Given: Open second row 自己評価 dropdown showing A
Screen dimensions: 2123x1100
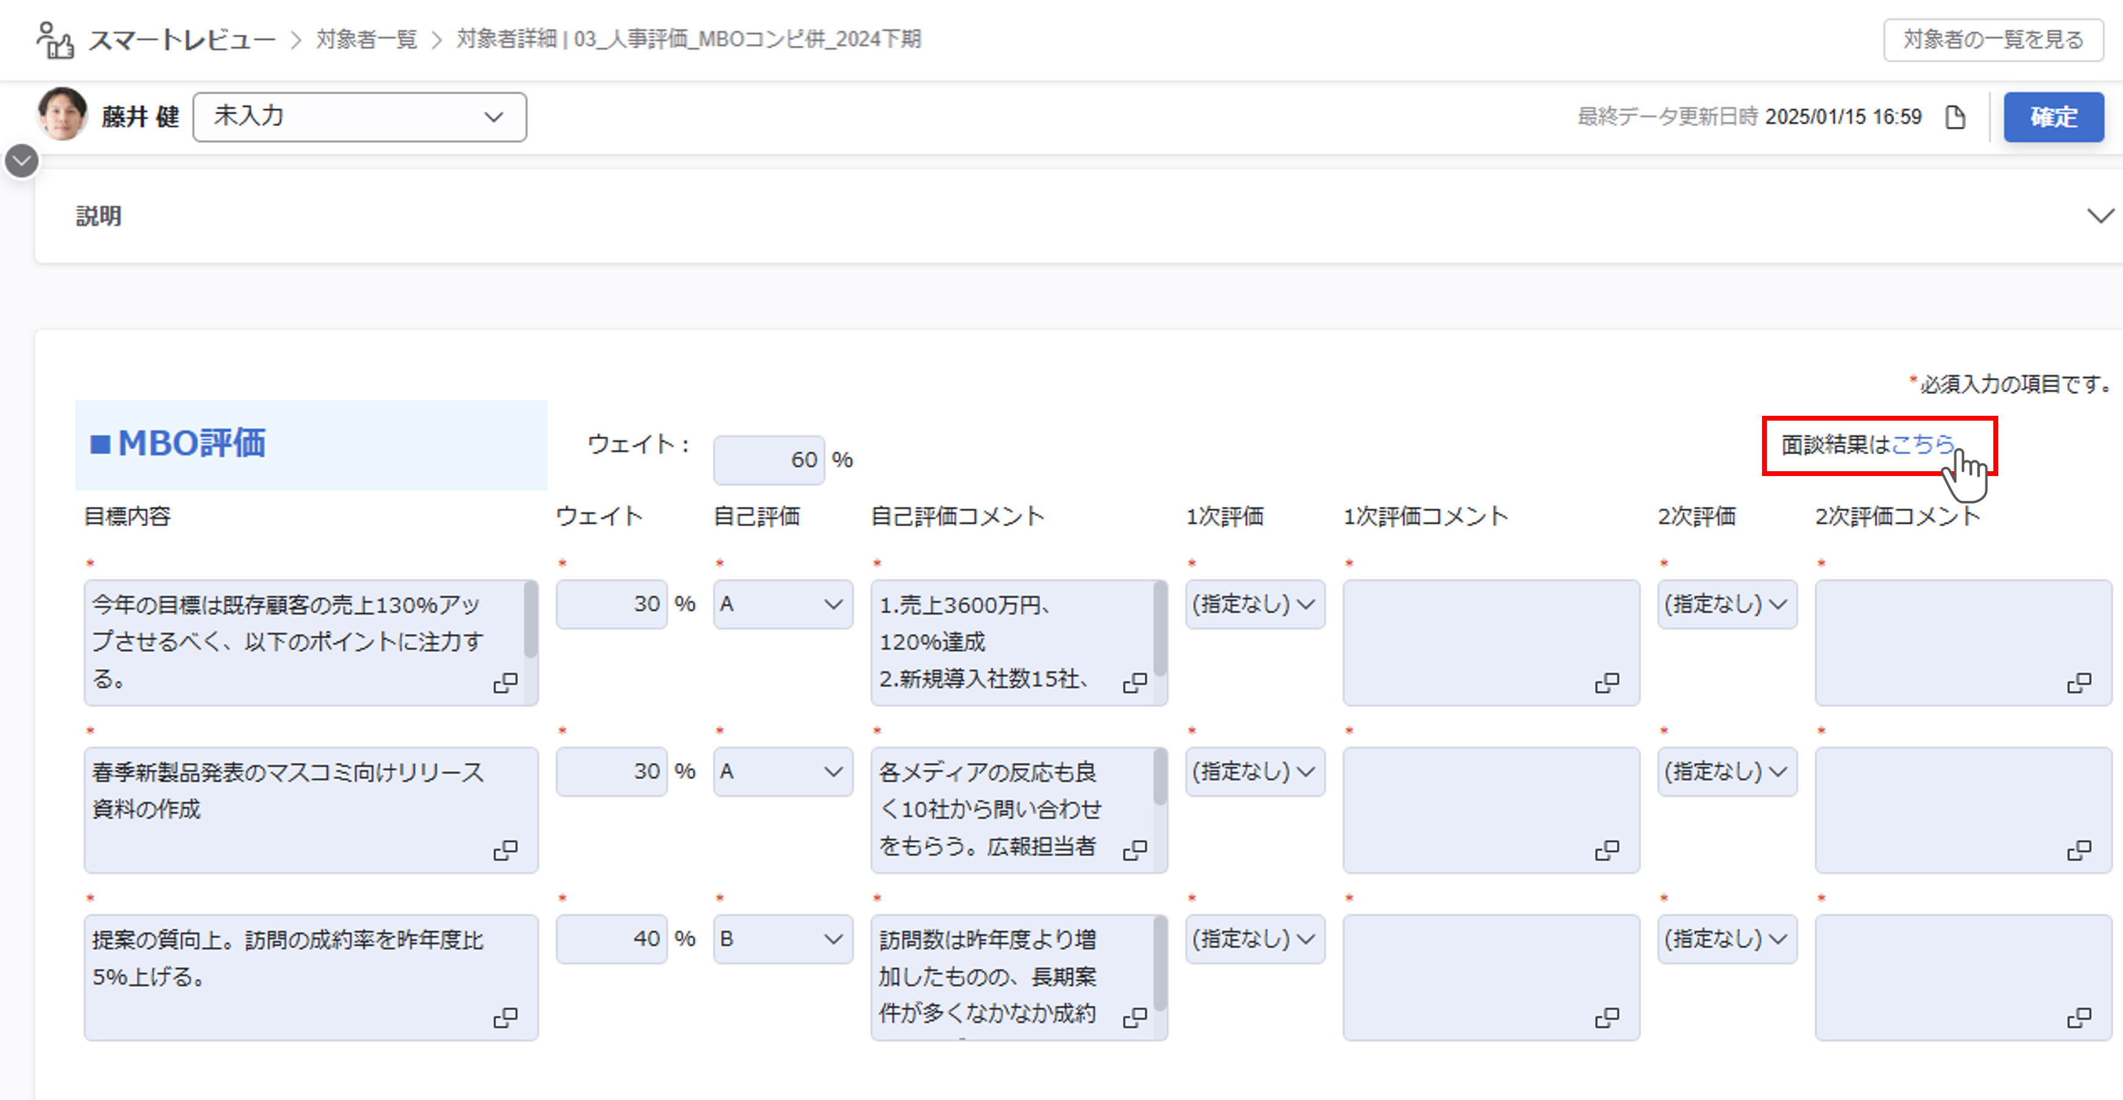Looking at the screenshot, I should 783,771.
